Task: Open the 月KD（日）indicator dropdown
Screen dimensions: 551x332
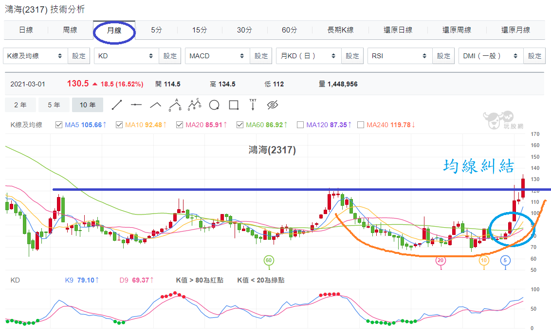Action: point(309,56)
